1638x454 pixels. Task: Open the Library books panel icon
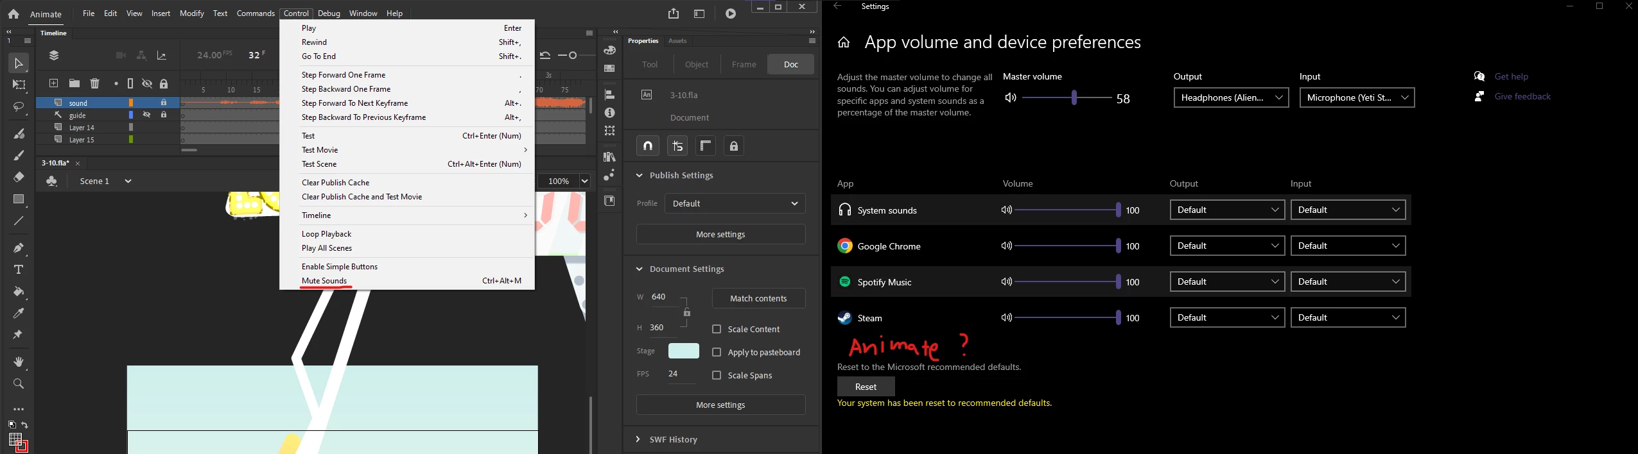tap(609, 156)
